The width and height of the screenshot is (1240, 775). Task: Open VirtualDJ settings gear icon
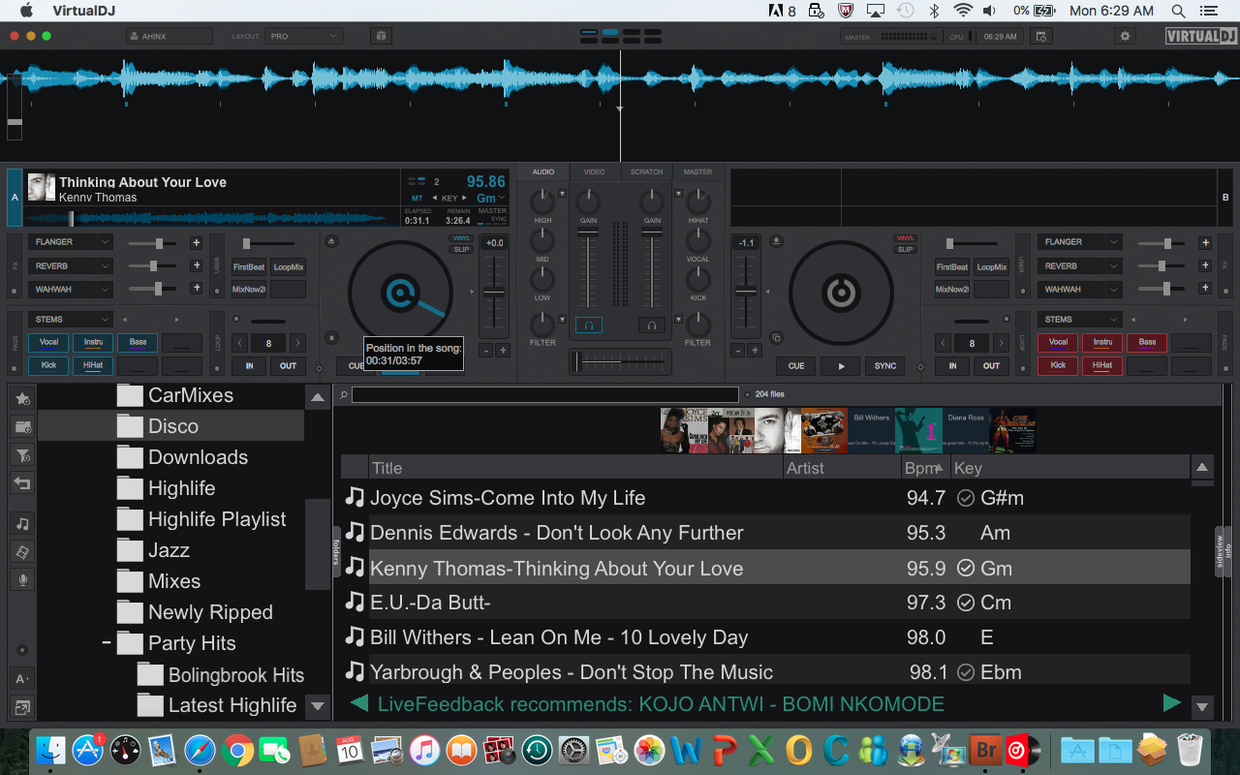tap(1125, 36)
